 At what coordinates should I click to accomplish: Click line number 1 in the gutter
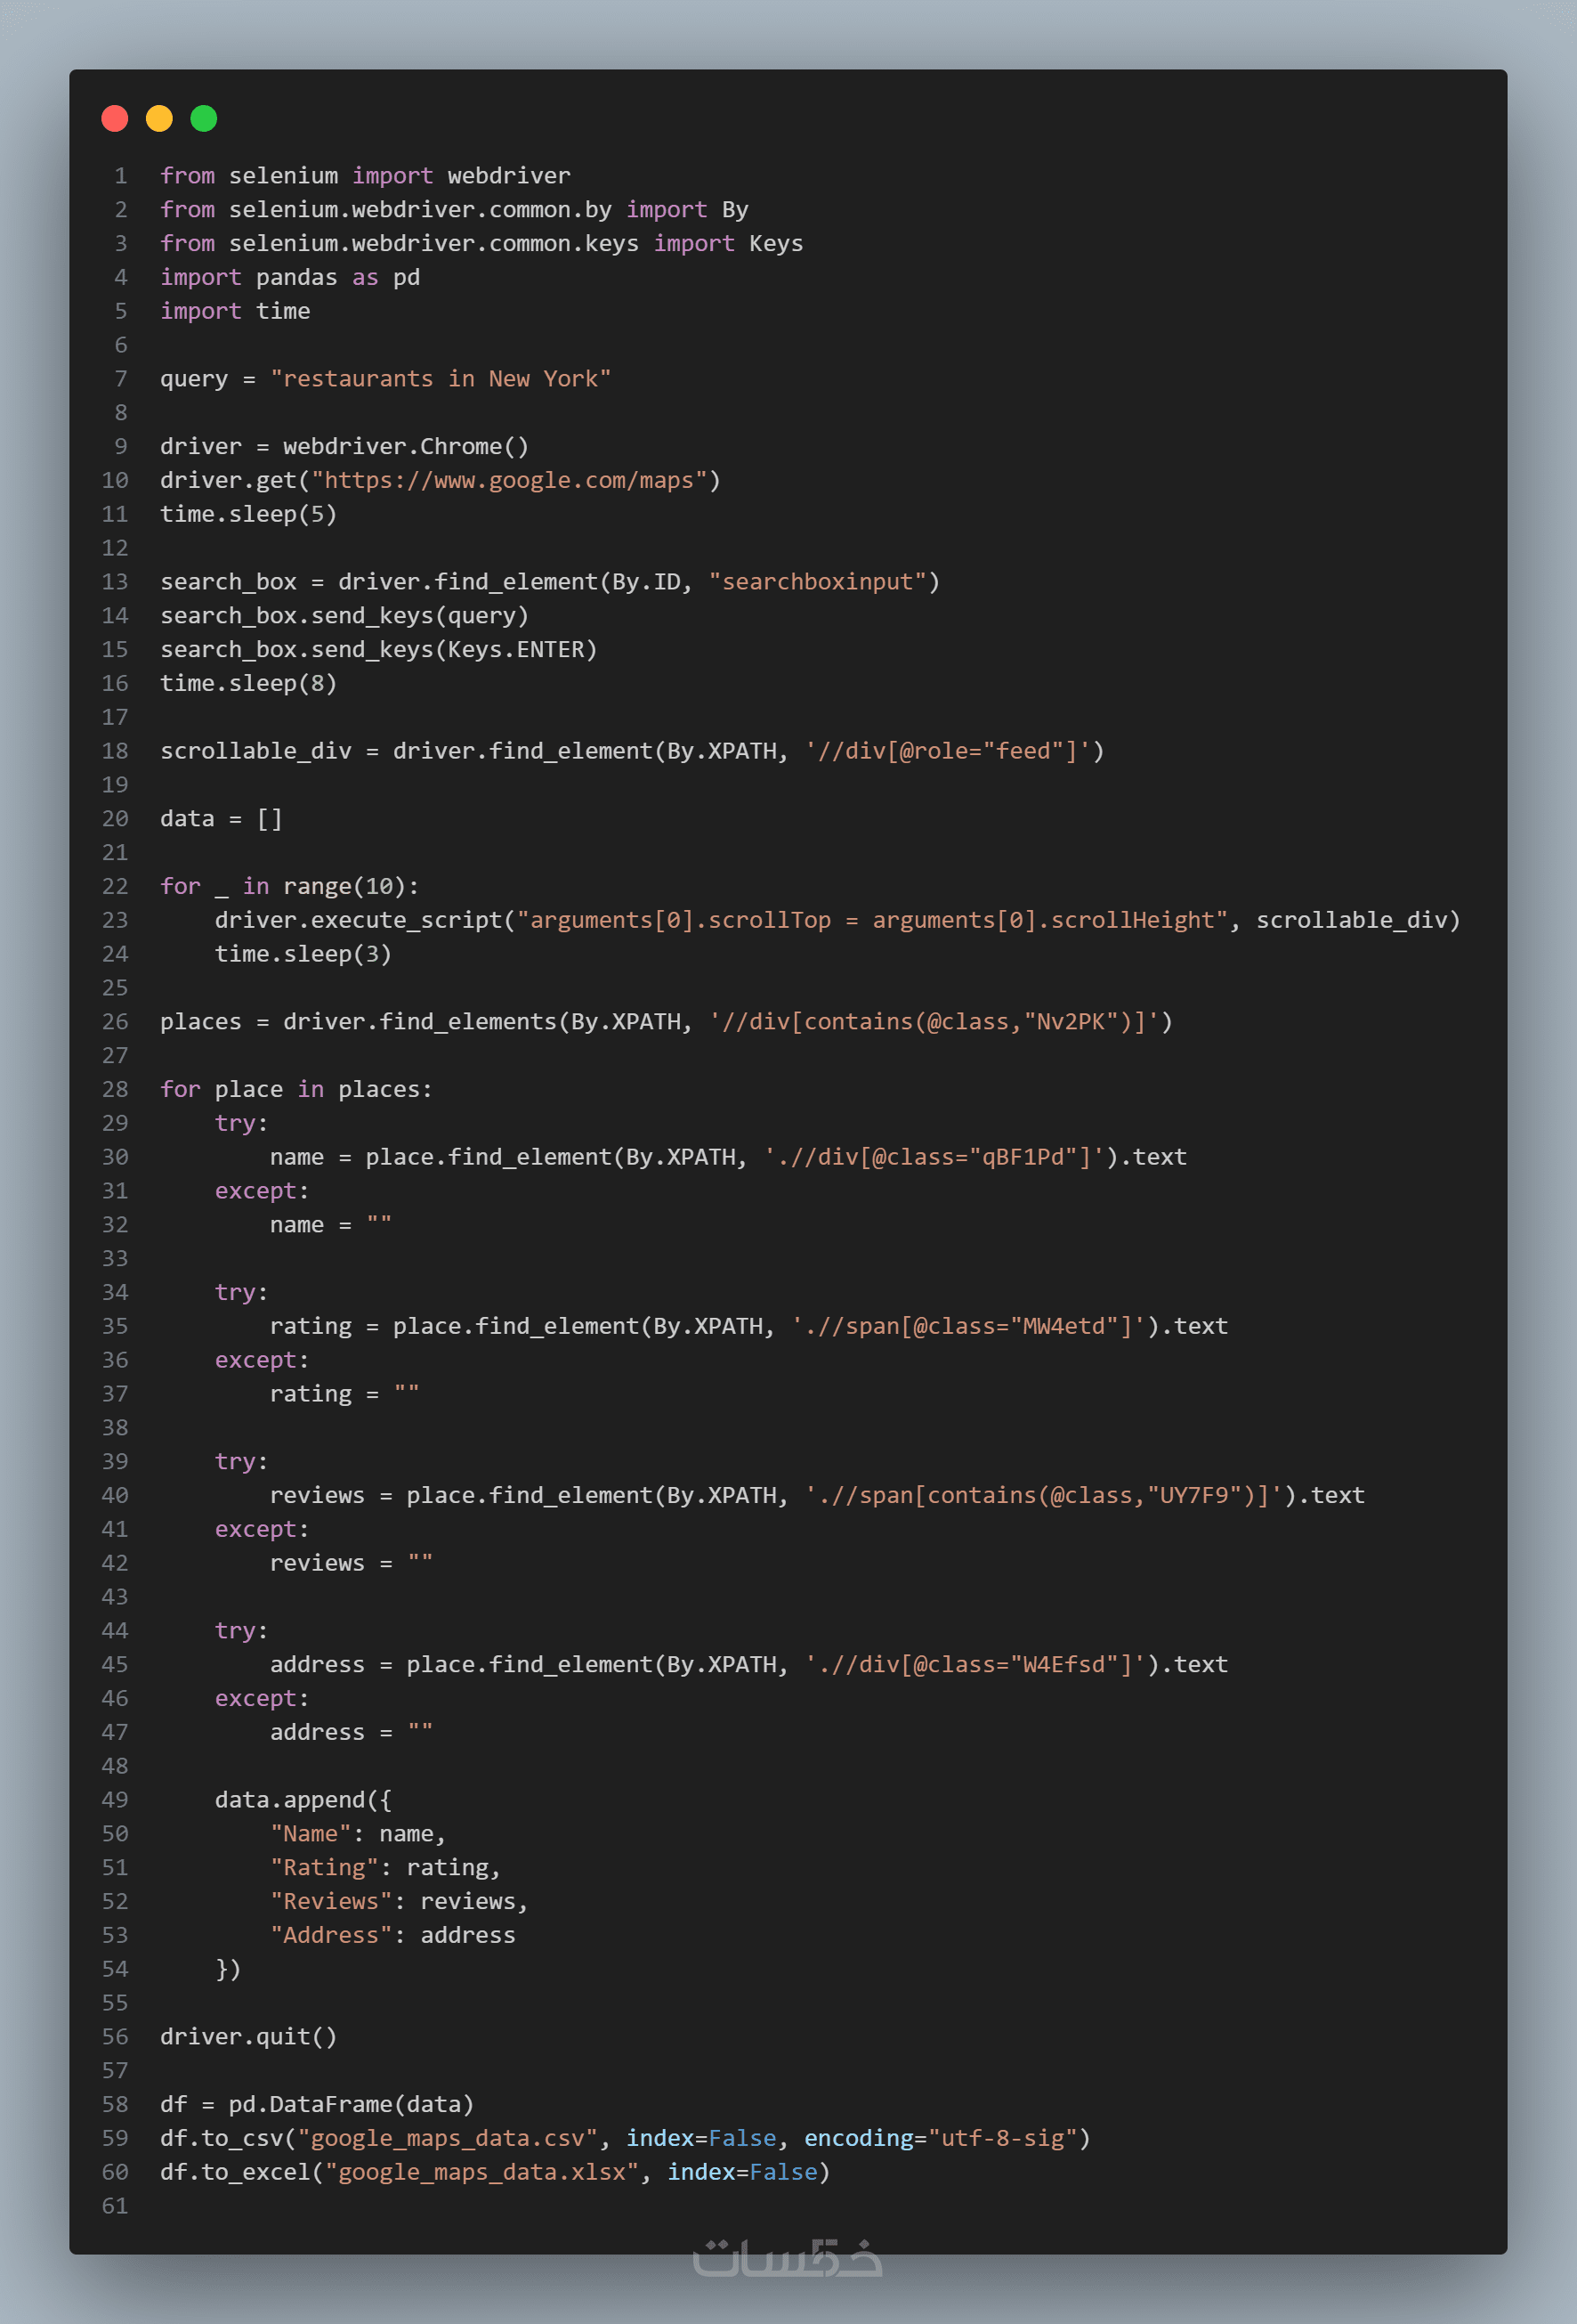pos(121,176)
